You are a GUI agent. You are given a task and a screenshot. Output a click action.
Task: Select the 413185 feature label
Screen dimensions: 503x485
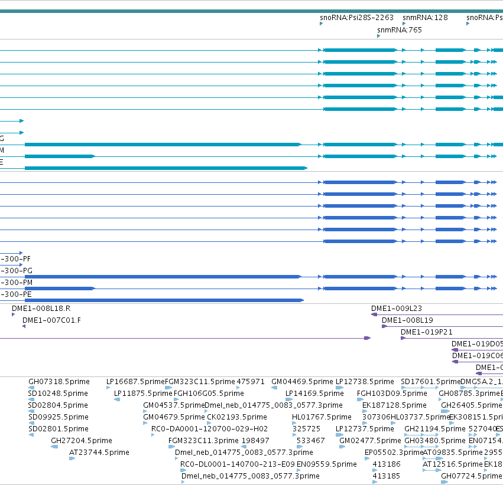pos(386,477)
